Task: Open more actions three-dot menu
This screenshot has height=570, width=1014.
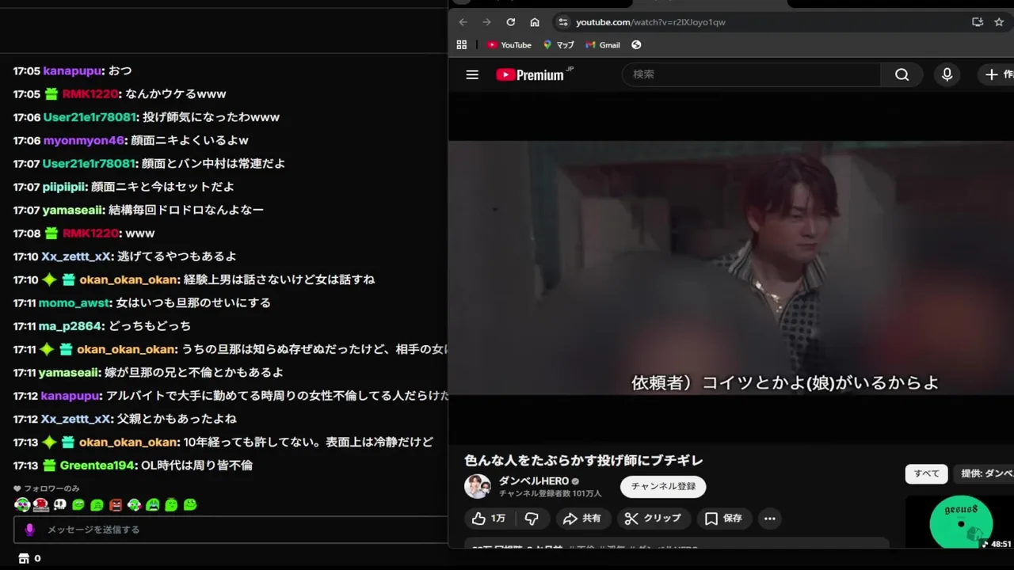Action: click(769, 519)
